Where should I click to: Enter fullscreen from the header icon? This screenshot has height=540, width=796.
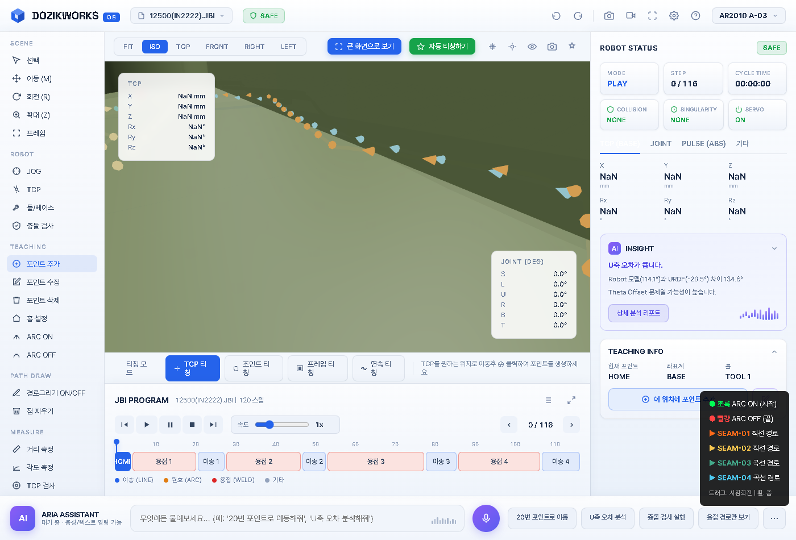click(x=652, y=16)
